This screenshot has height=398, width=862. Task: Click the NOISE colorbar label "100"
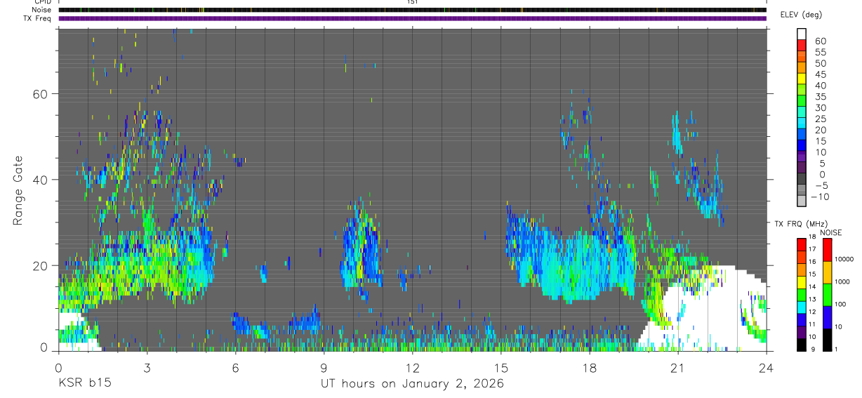pyautogui.click(x=841, y=305)
